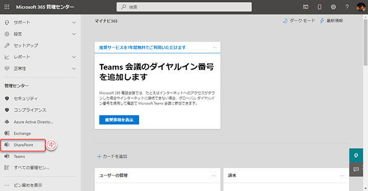Click the コンプライアンス shield icon
Viewport: 368px width, 191px height.
coord(7,110)
